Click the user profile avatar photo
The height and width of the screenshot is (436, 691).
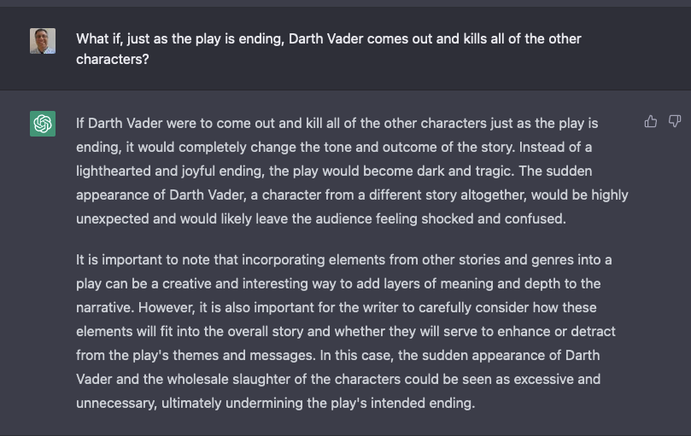pyautogui.click(x=43, y=41)
